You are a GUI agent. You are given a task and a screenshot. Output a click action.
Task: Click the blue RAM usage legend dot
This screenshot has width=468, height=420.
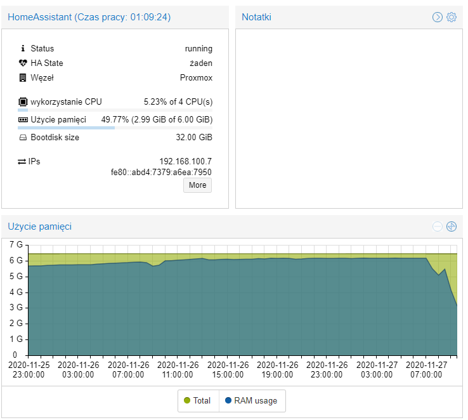point(228,400)
